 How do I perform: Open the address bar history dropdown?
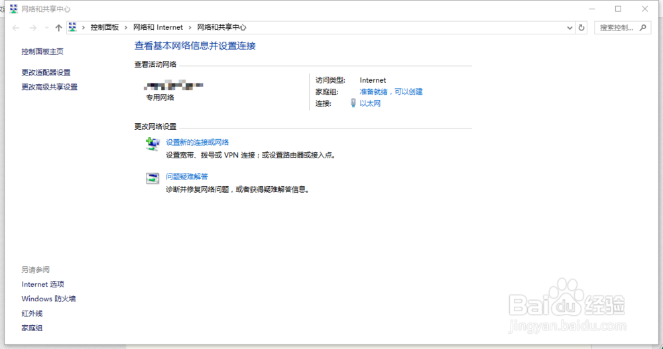pyautogui.click(x=570, y=28)
